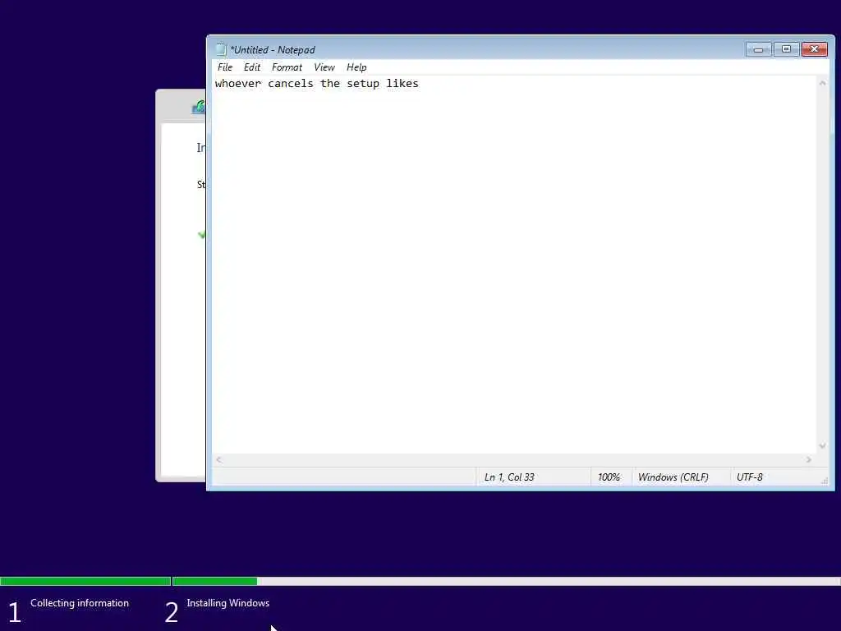
Task: Click the Collecting information progress bar
Action: tap(85, 581)
